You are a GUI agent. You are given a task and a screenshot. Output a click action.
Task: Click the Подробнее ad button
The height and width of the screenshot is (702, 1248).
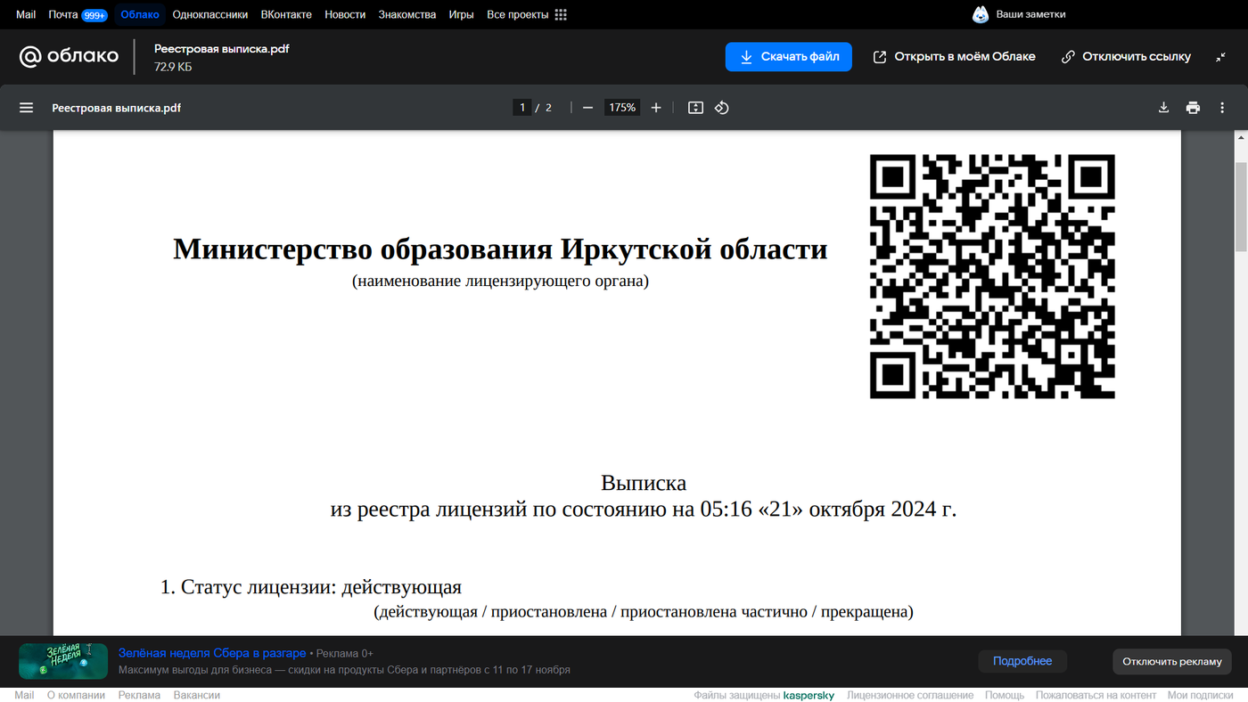[1022, 661]
